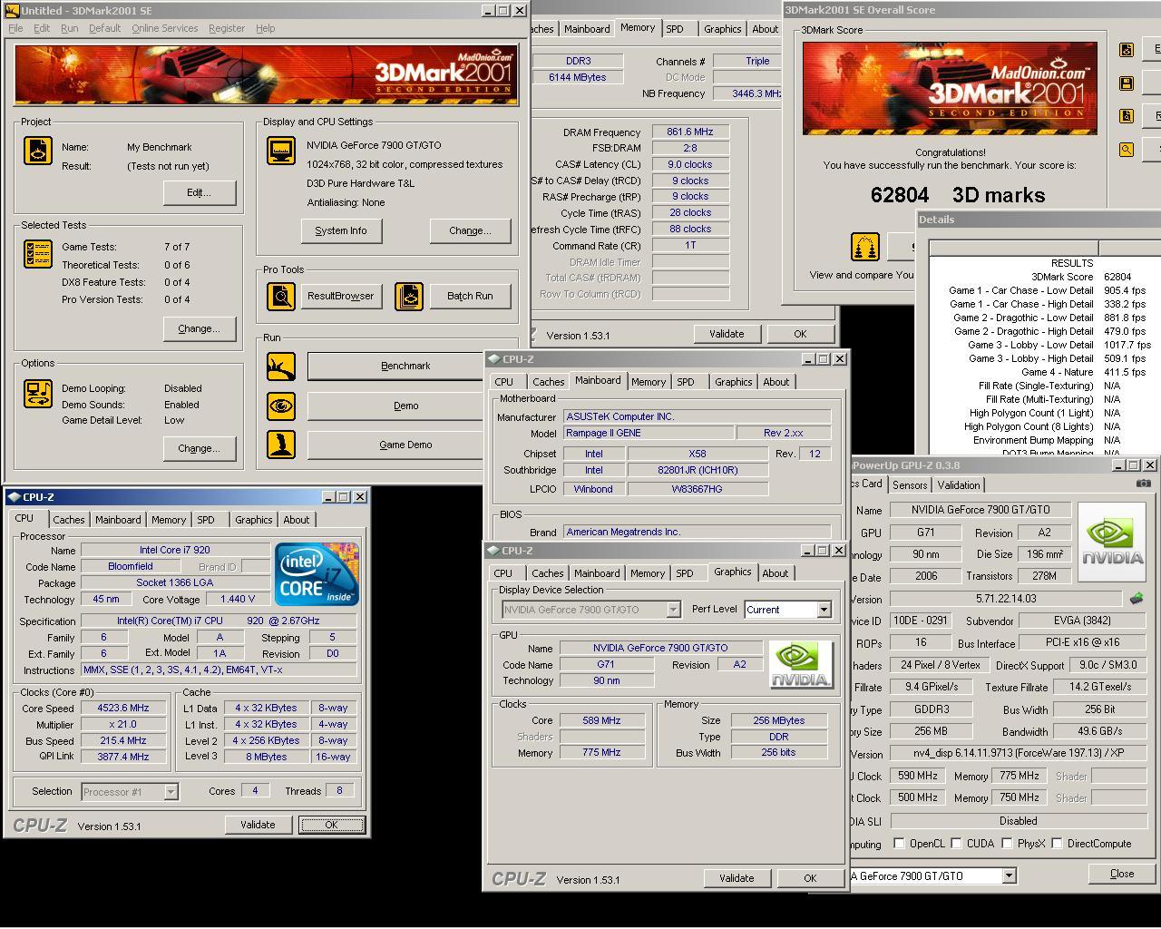Click the Change... button in Display and CPU Settings
This screenshot has width=1161, height=929.
[470, 230]
